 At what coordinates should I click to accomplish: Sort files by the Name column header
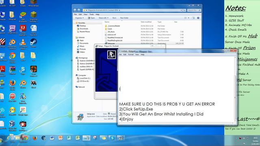click(107, 22)
